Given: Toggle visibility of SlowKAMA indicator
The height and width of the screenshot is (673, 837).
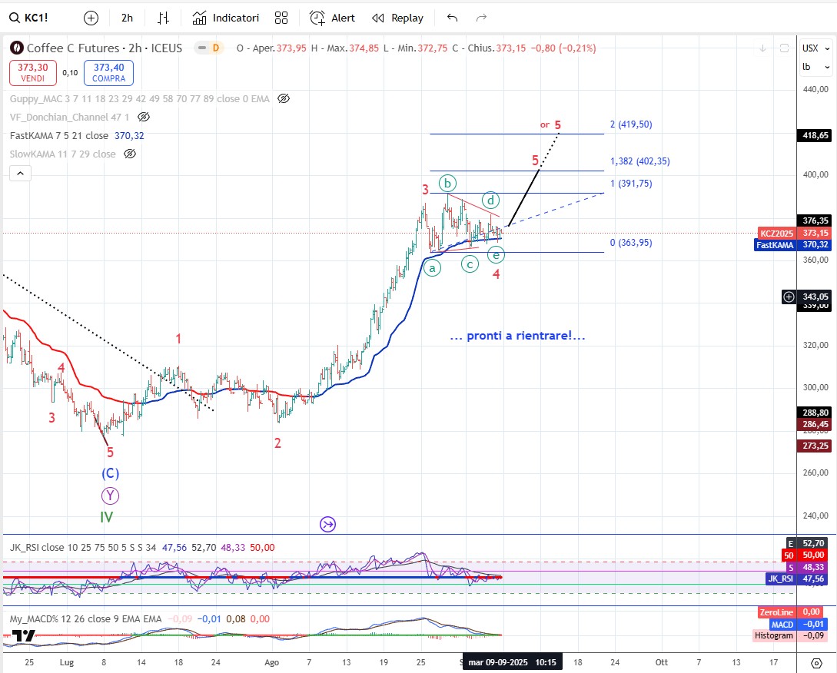Looking at the screenshot, I should 130,154.
